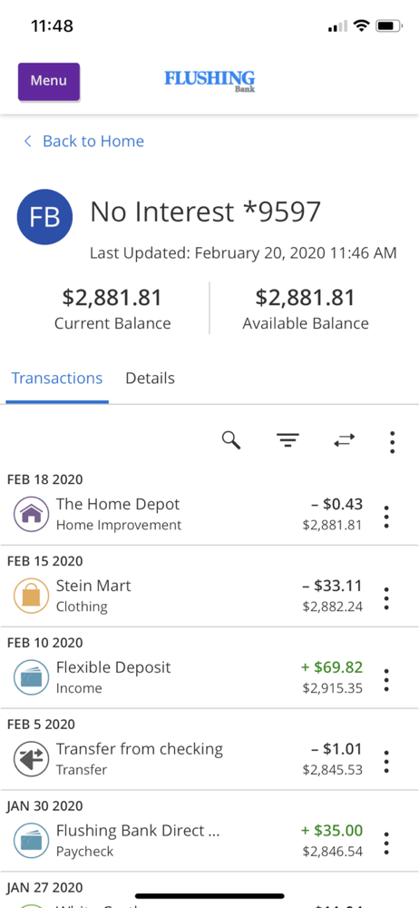
Task: Open the three-dot options for Stein Mart
Action: 386,598
